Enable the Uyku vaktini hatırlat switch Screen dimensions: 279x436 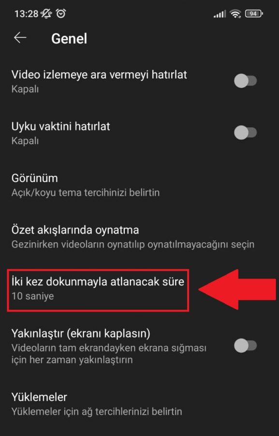click(246, 133)
